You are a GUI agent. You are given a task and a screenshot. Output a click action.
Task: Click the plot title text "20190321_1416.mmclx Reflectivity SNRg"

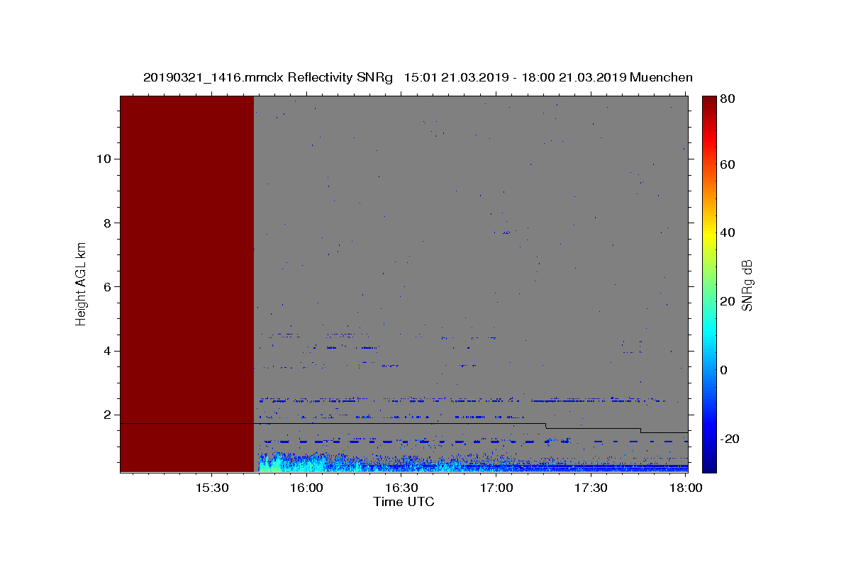[x=268, y=77]
